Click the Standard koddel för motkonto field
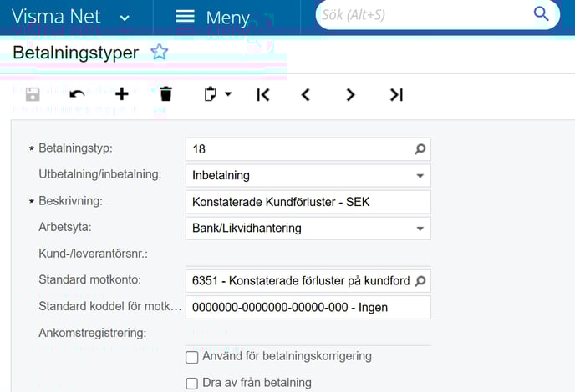Image resolution: width=575 pixels, height=392 pixels. click(x=308, y=307)
